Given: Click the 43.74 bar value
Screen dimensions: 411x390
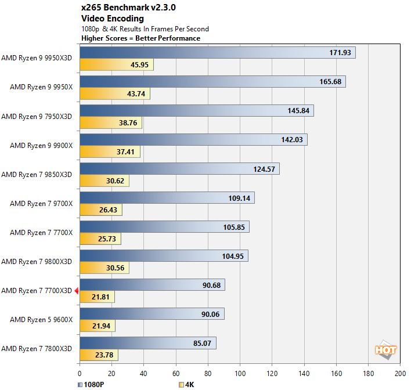Looking at the screenshot, I should coord(136,94).
